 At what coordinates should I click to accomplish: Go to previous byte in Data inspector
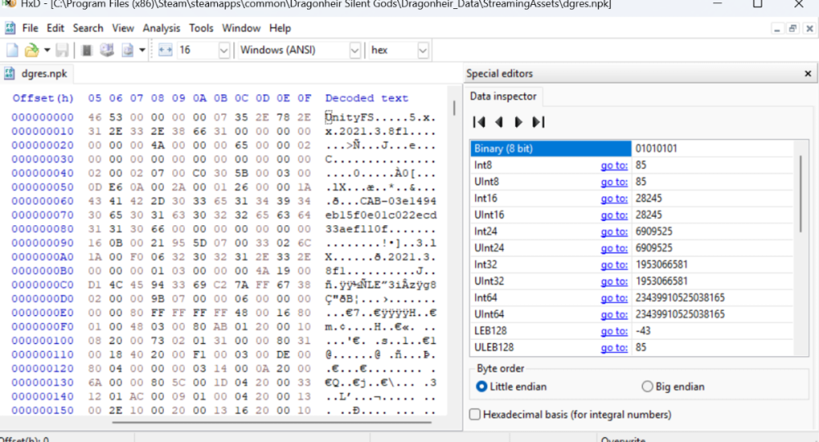pos(499,122)
